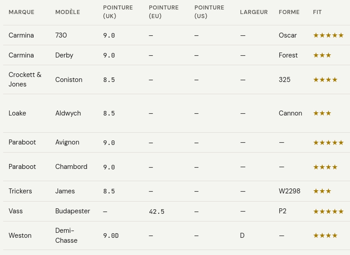This screenshot has width=350, height=255.
Task: Click the star rating for Vass Budapester
Action: pos(328,212)
